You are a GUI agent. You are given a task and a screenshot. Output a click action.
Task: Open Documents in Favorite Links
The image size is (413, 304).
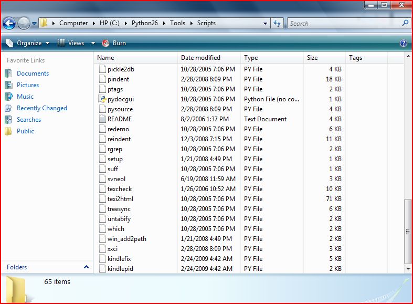(x=33, y=74)
